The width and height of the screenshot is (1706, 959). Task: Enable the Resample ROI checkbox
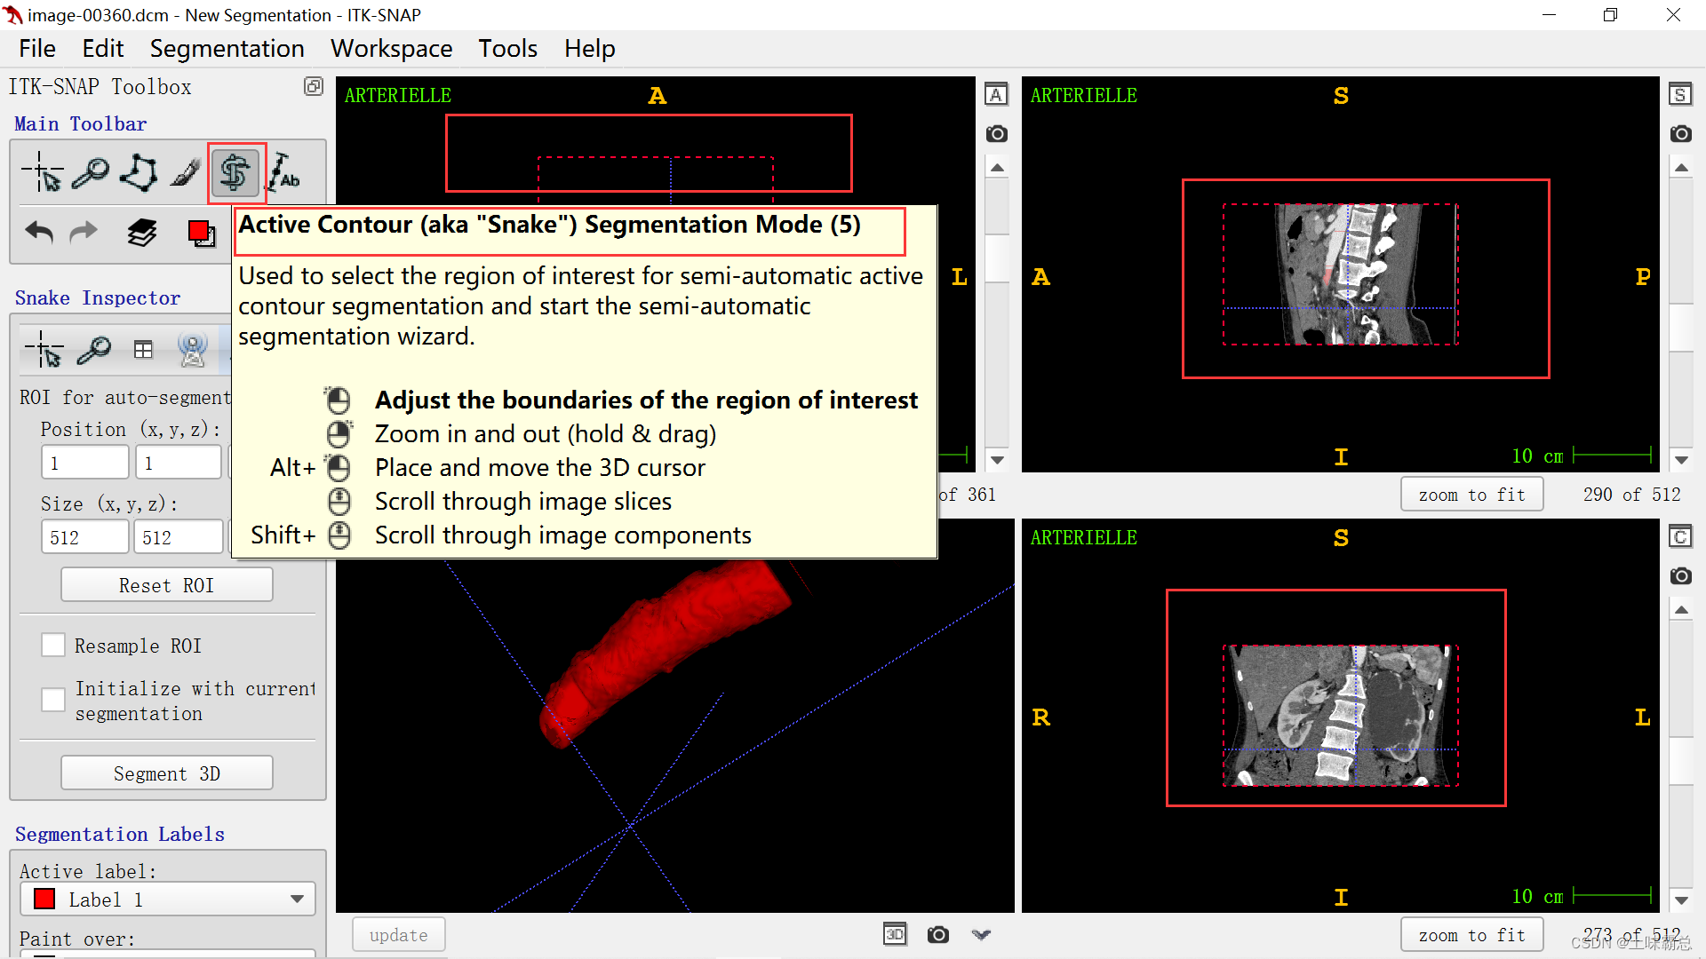[53, 646]
